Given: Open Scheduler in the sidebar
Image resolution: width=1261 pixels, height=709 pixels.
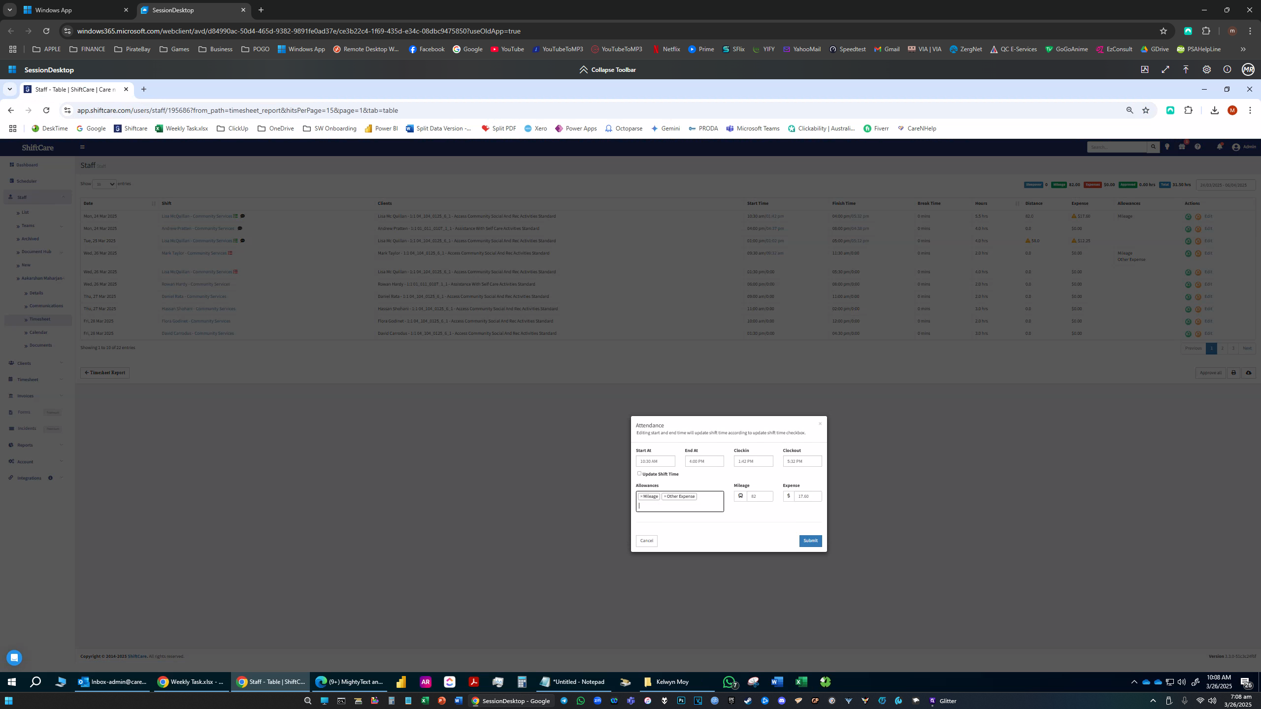Looking at the screenshot, I should (x=26, y=181).
